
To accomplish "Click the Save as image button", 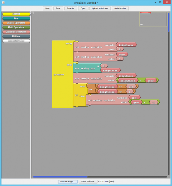I will click(x=67, y=182).
